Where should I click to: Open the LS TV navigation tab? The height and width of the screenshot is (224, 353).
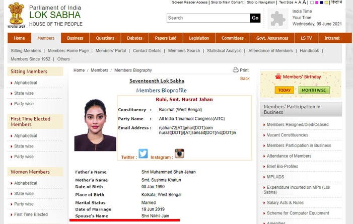click(306, 38)
